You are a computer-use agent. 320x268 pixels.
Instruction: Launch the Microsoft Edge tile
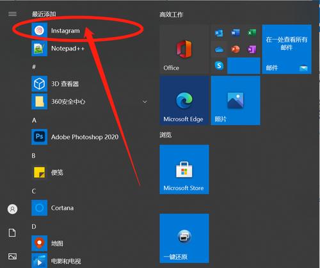pos(184,100)
